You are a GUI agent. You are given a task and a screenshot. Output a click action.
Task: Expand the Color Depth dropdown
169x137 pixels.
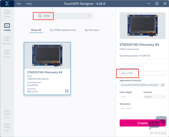[x=130, y=97]
